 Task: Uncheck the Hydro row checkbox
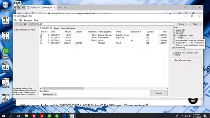[41, 40]
